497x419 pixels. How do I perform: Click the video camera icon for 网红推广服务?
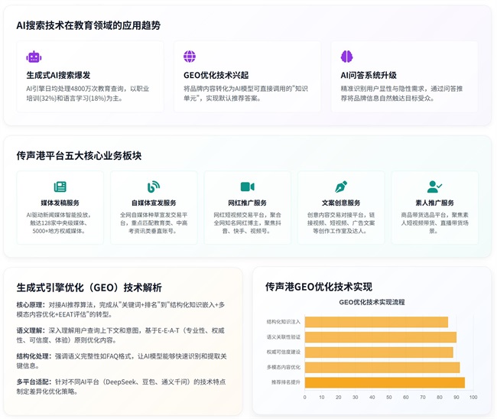(x=247, y=187)
